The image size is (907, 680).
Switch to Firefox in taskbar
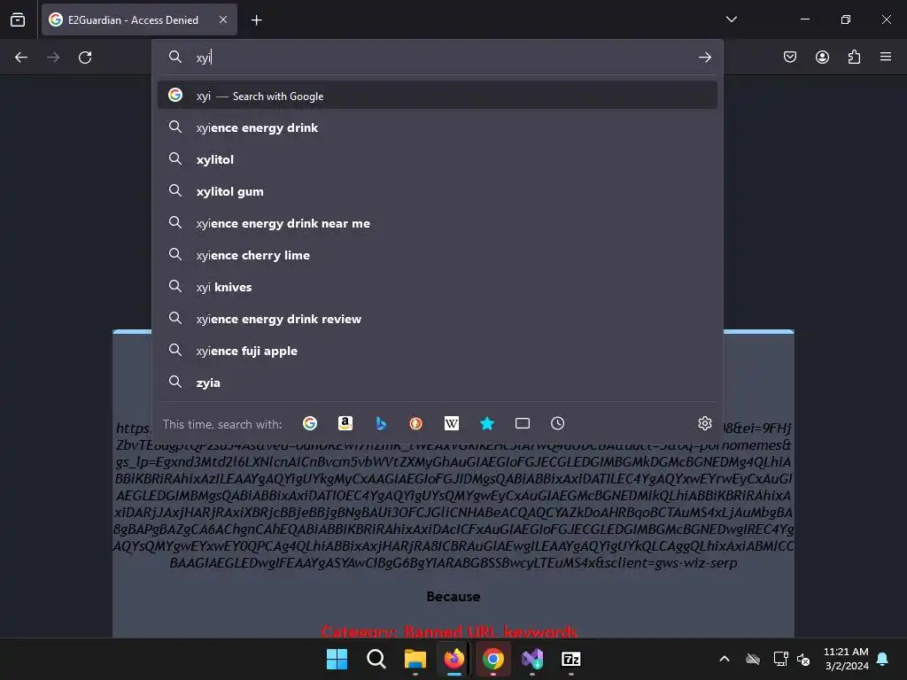click(454, 659)
